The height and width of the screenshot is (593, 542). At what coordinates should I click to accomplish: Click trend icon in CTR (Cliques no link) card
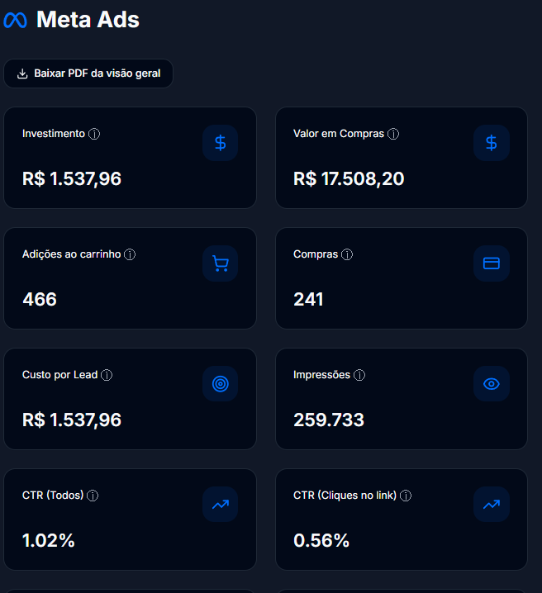point(491,505)
